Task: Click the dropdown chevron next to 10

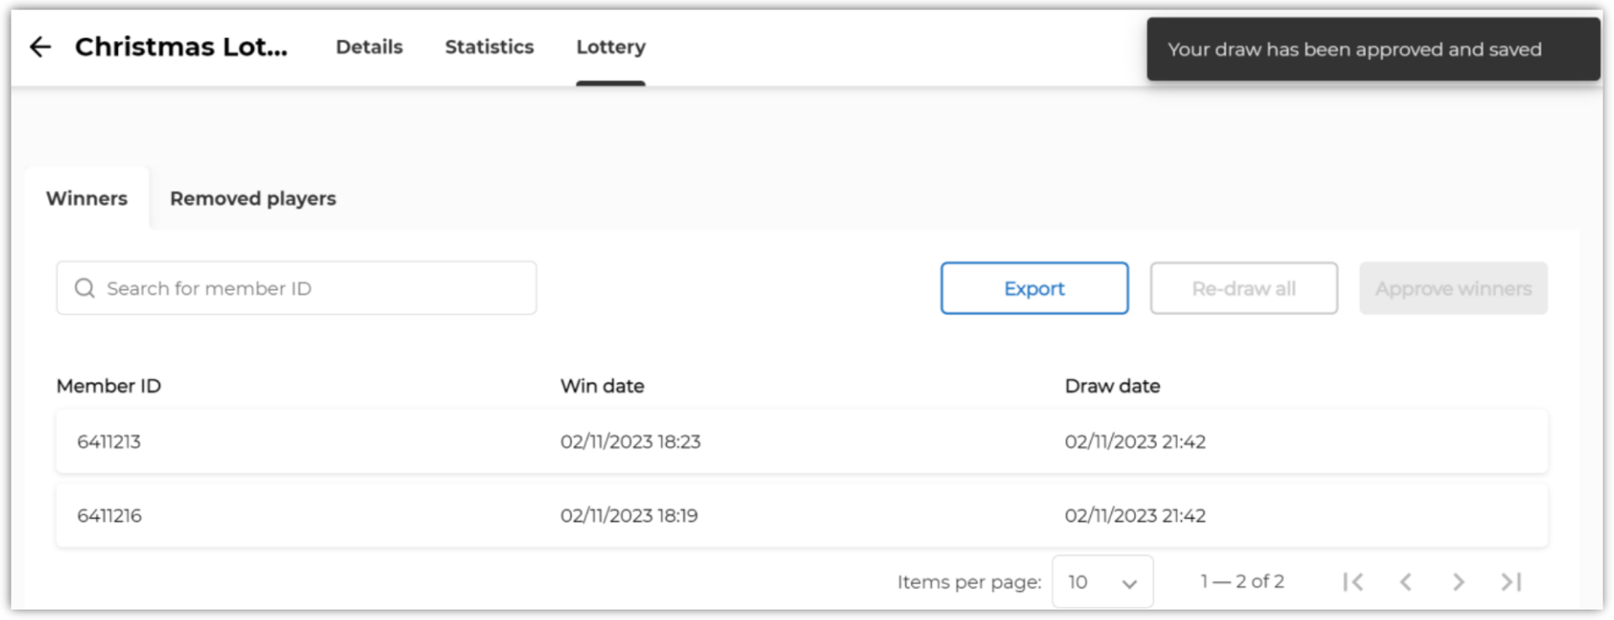Action: [x=1130, y=583]
